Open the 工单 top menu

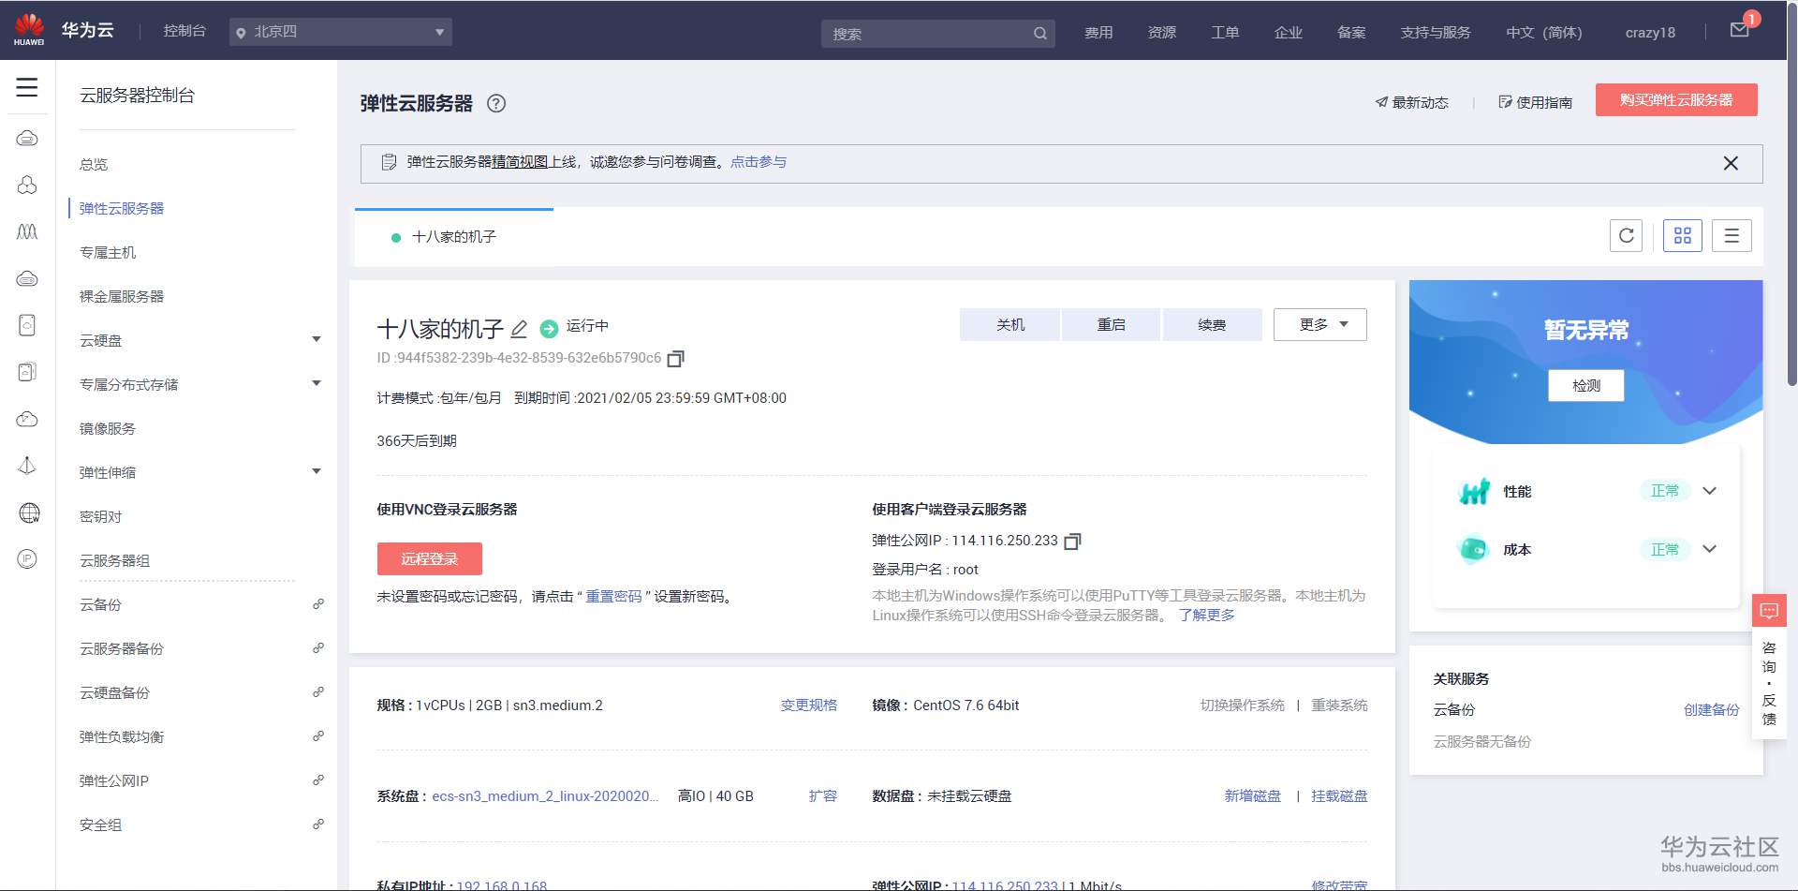[1225, 33]
